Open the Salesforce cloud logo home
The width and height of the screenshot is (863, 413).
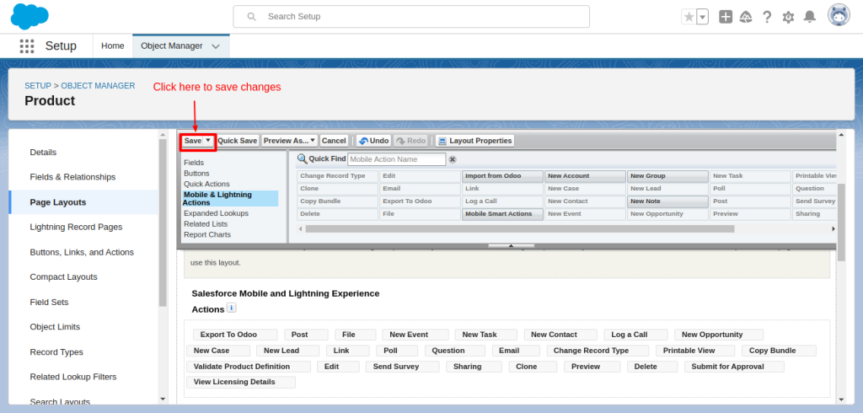[29, 17]
